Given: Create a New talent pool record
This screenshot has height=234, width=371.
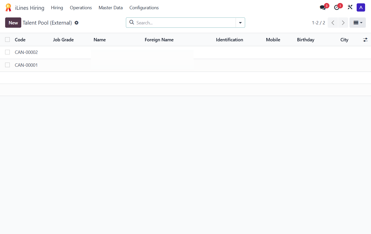Looking at the screenshot, I should click(x=13, y=23).
